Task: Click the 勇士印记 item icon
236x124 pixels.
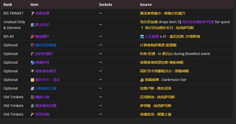Action: click(x=32, y=25)
